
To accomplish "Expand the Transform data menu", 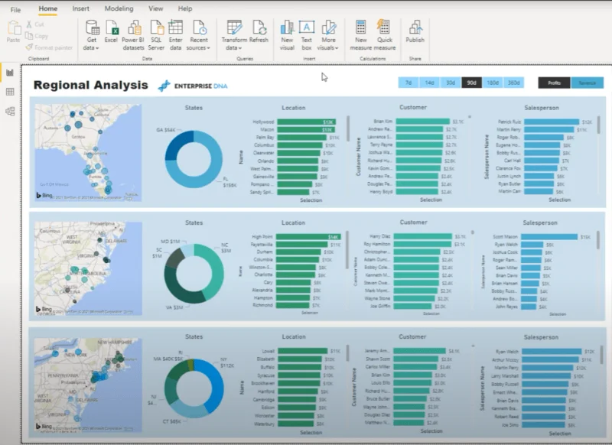I will [x=234, y=35].
